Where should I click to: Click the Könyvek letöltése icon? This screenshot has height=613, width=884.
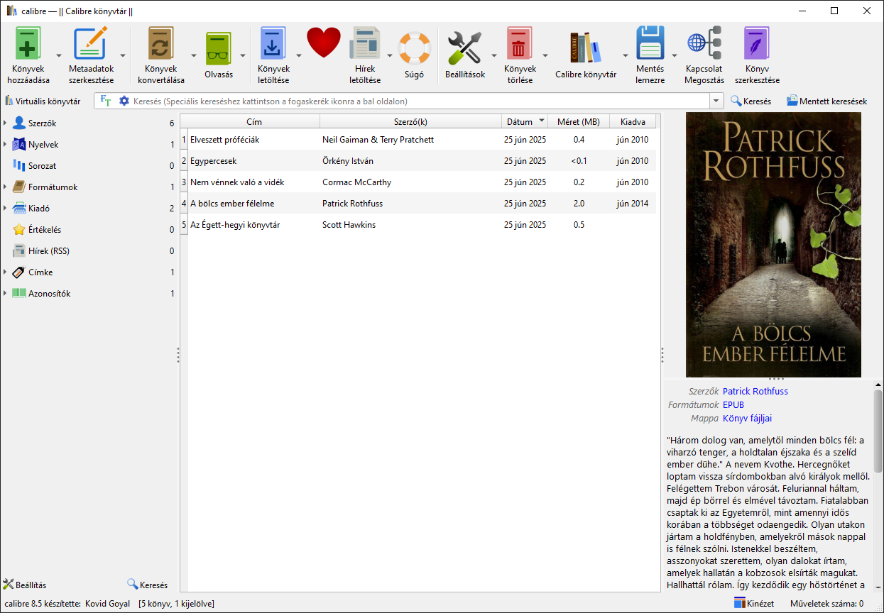coord(273,44)
